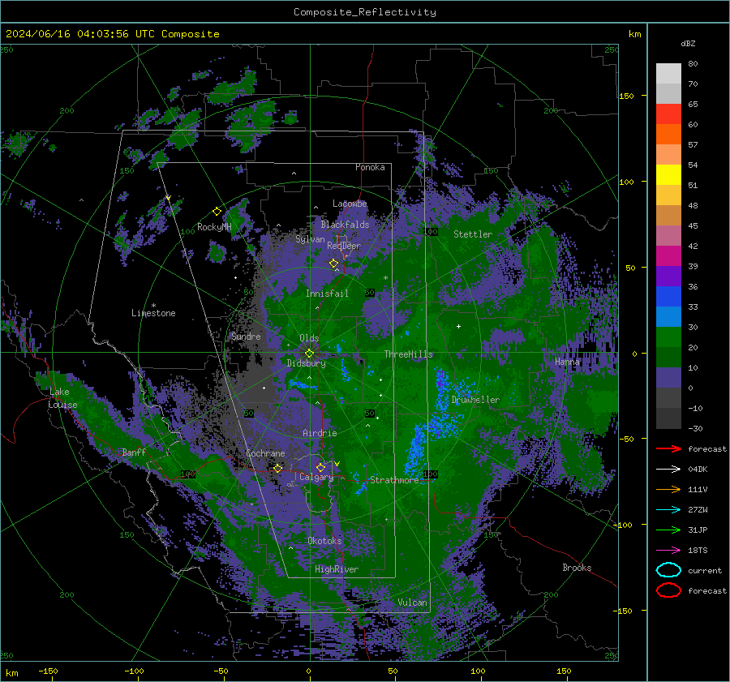The width and height of the screenshot is (730, 682).
Task: Click the magenta 18TS arrow icon
Action: coord(668,551)
